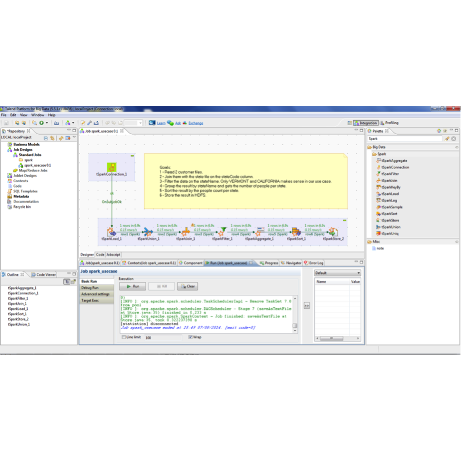Click the tSparkLoad_1 component icon on canvas
The width and height of the screenshot is (461, 461).
coord(111,232)
